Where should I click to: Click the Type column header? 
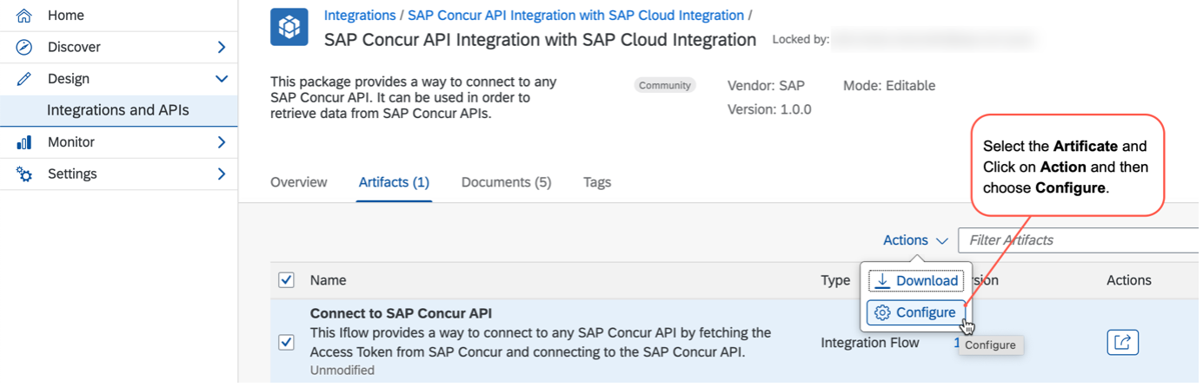(x=835, y=280)
